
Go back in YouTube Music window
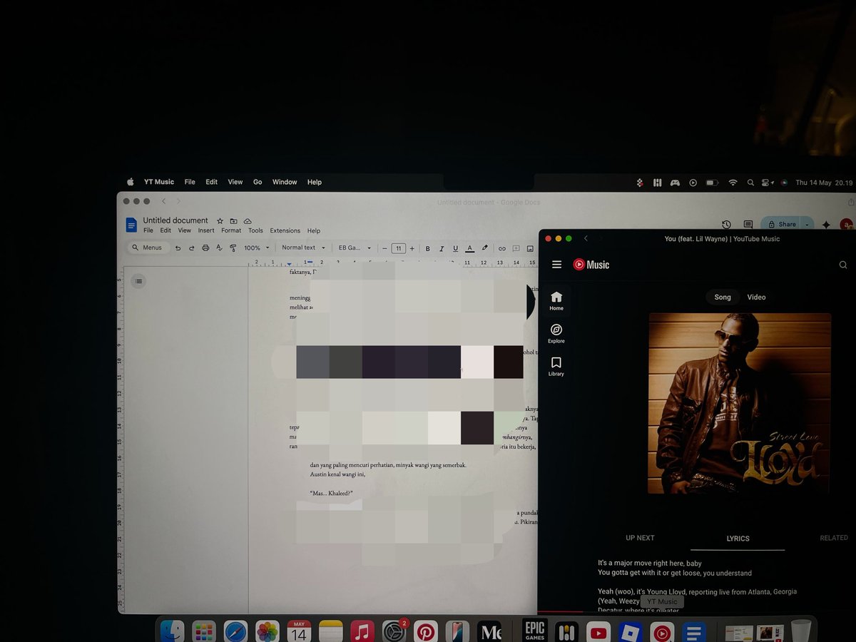point(586,238)
